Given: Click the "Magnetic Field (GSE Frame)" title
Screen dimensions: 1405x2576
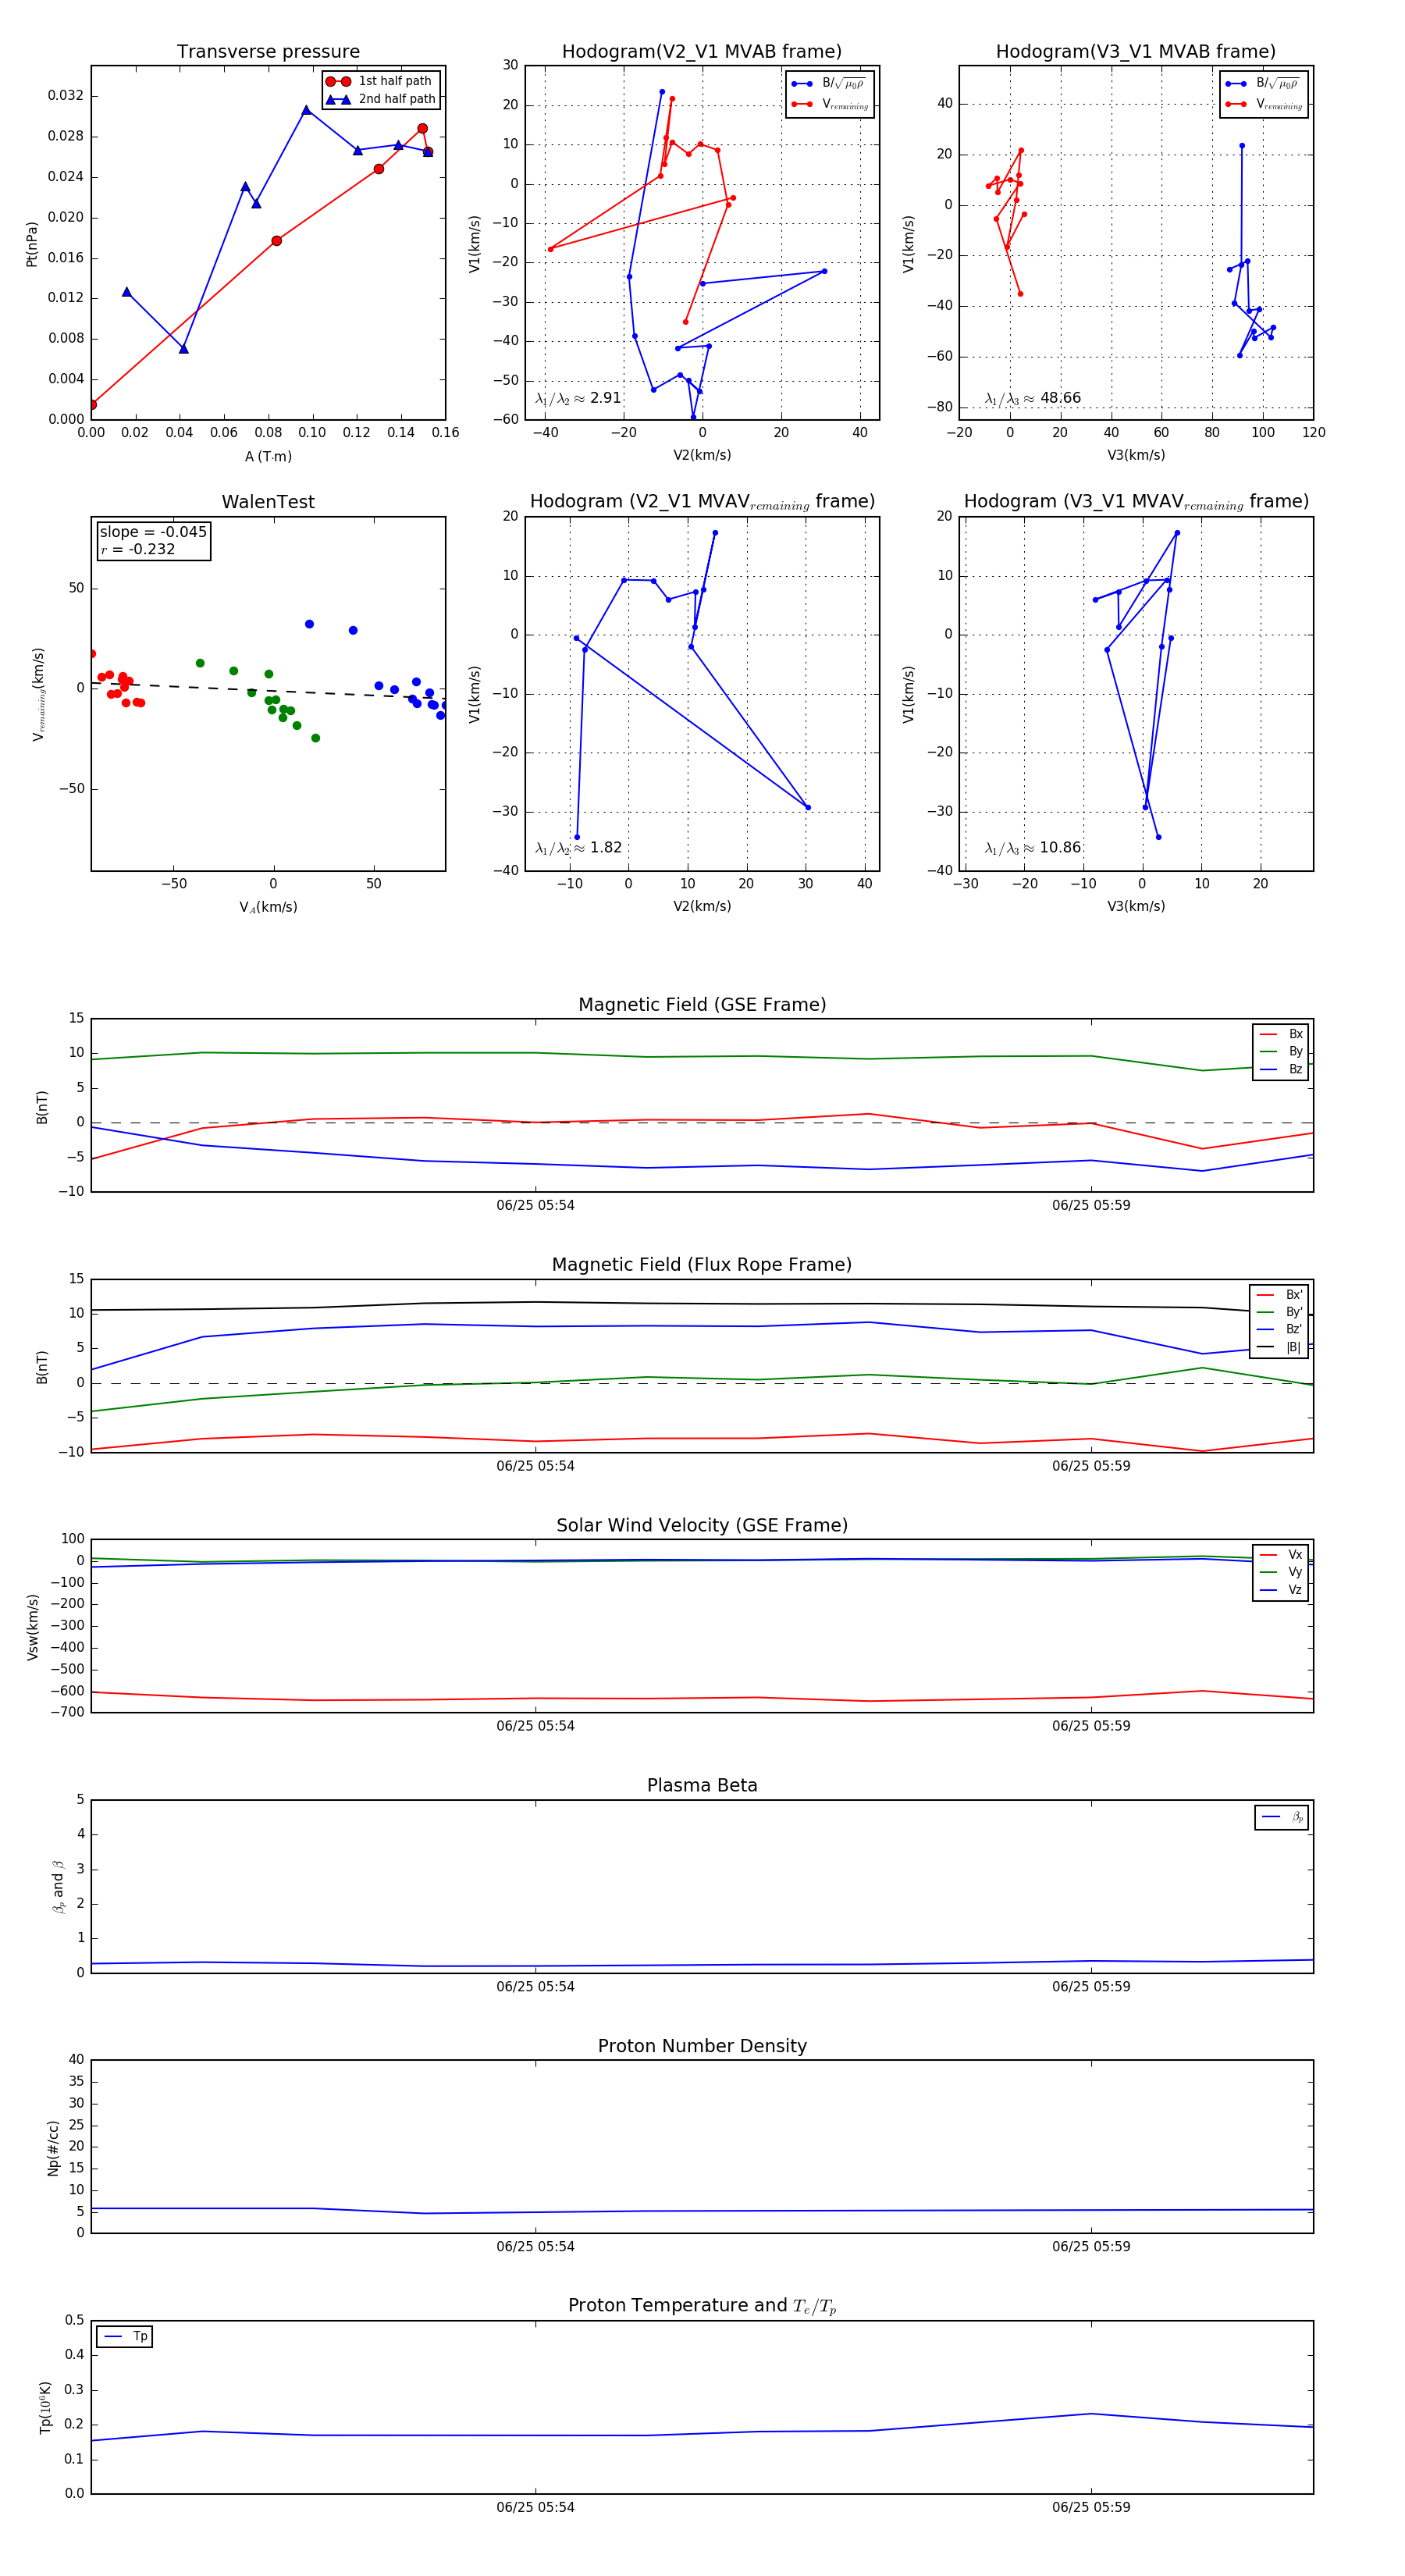Looking at the screenshot, I should point(702,1005).
